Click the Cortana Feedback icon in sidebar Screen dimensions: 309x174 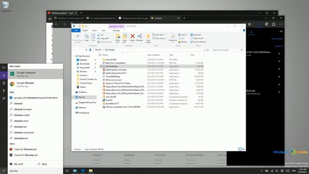click(x=4, y=98)
